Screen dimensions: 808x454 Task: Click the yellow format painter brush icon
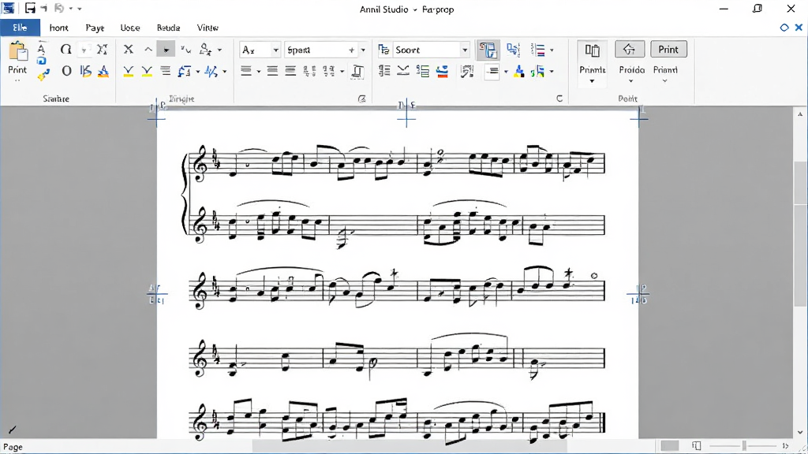pos(43,75)
